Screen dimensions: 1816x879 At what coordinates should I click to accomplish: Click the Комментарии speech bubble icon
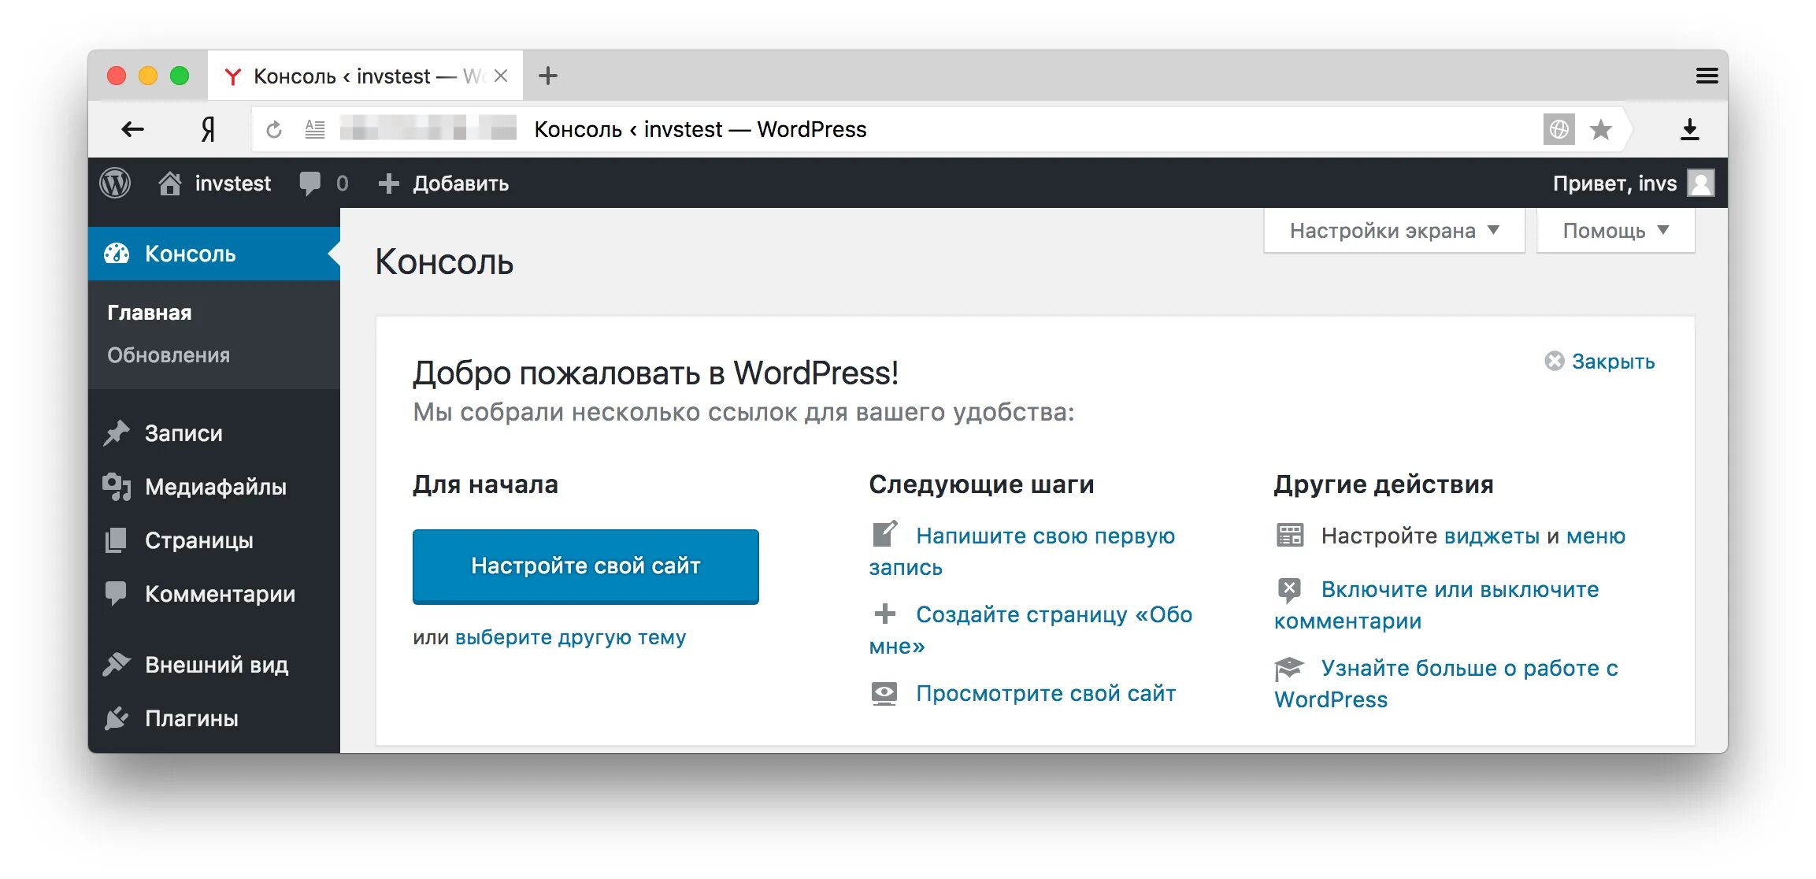coord(117,593)
